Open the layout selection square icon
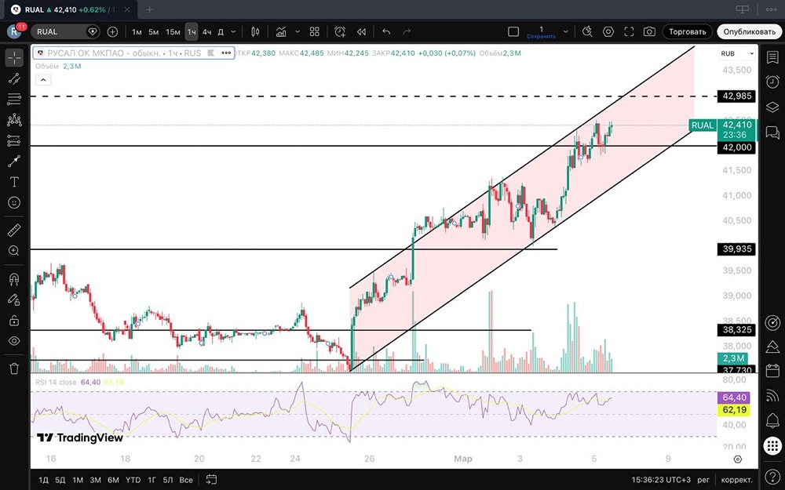This screenshot has height=490, width=785. [x=513, y=32]
